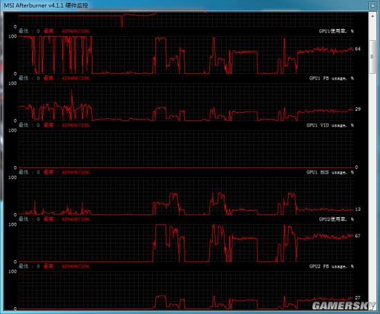This screenshot has width=380, height=314.
Task: Close the MSI Afterburner hardware monitor window
Action: coord(372,6)
